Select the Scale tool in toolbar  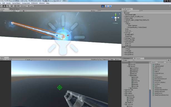point(12,6)
